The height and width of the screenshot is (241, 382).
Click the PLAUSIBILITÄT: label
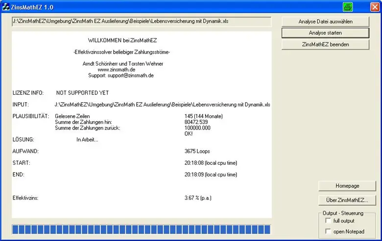click(31, 116)
